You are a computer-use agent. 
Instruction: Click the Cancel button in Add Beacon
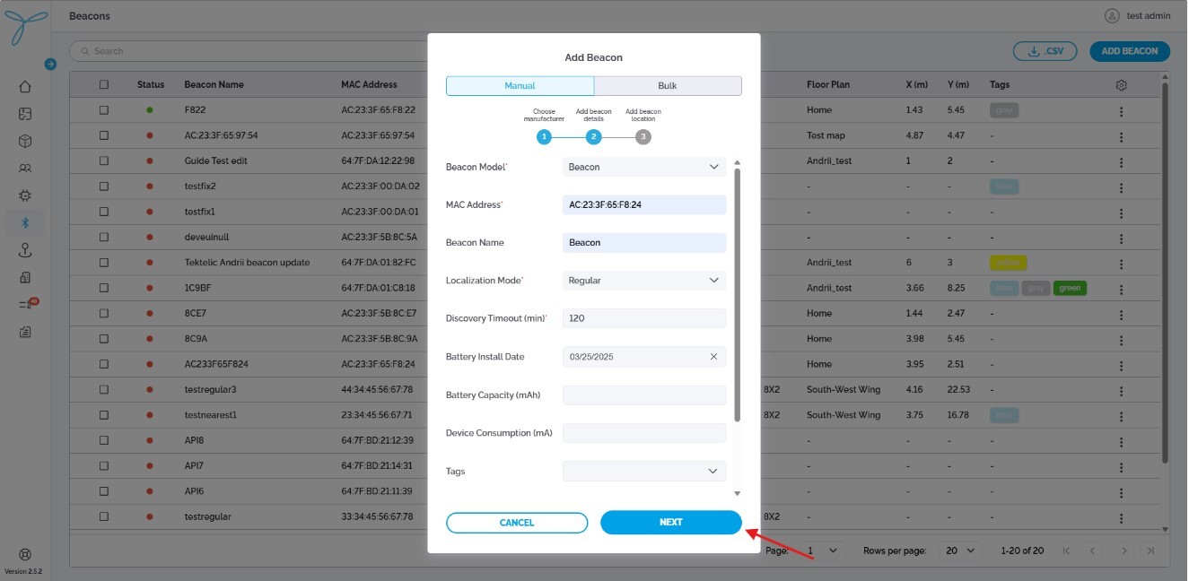coord(517,523)
